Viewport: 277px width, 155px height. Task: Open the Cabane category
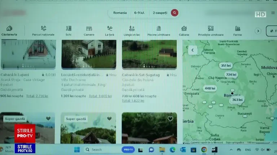pos(184,30)
